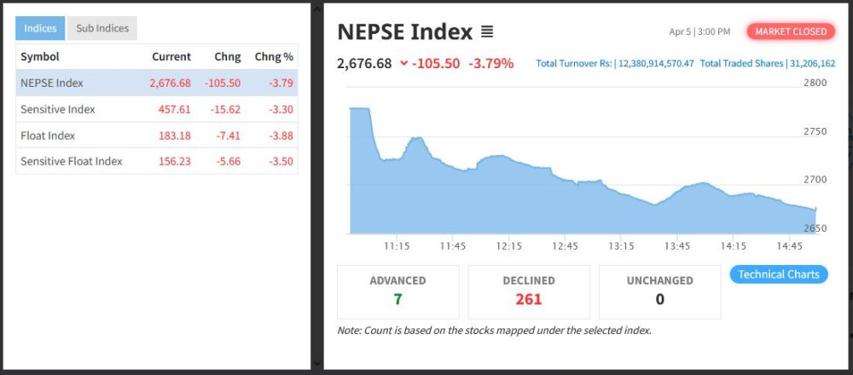Click the Current column header

[171, 57]
